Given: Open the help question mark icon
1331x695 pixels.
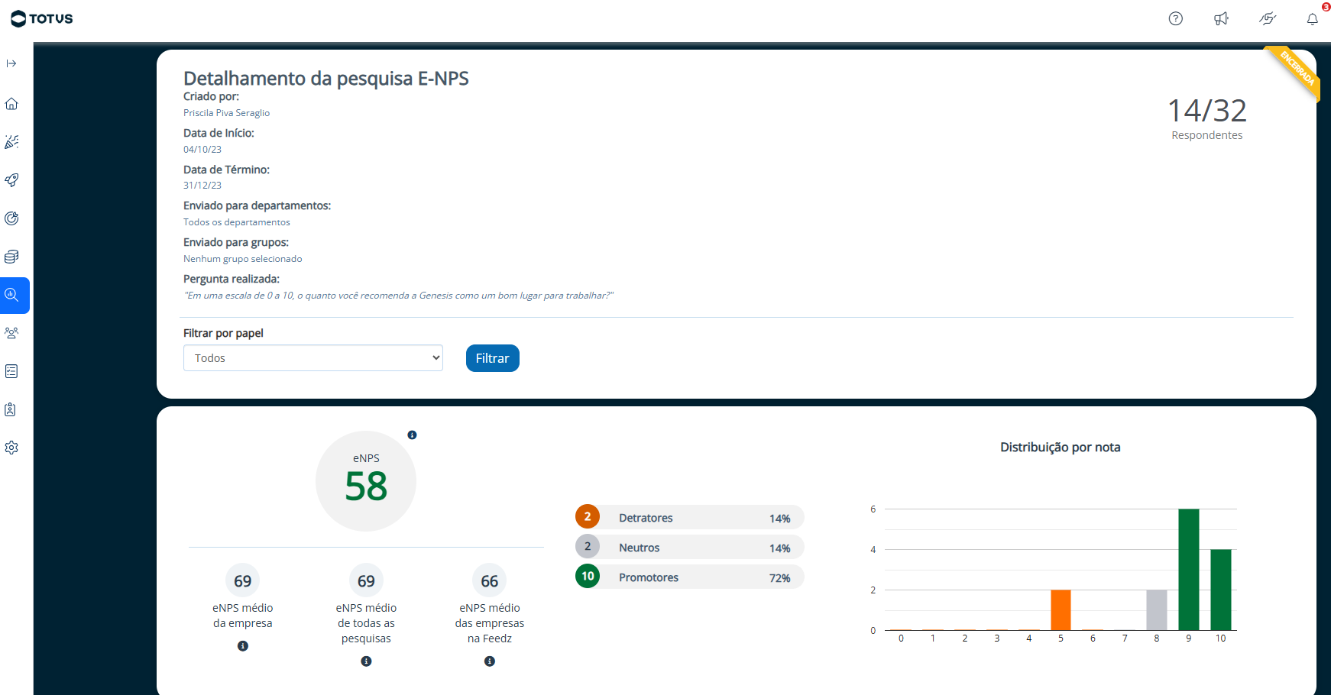Looking at the screenshot, I should [x=1175, y=19].
